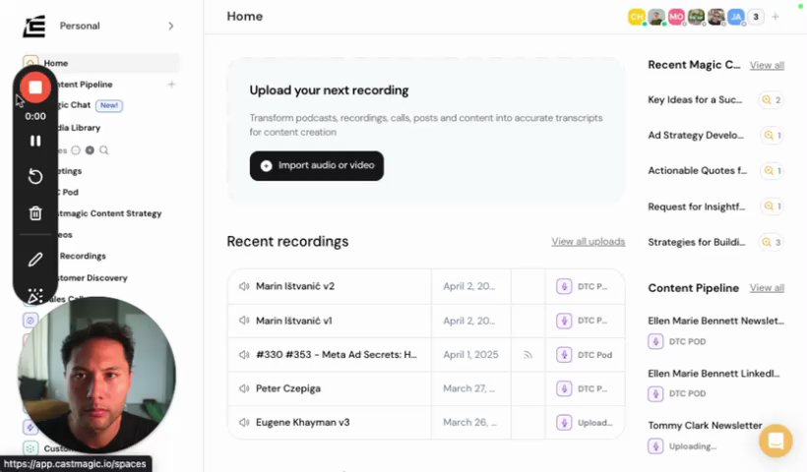This screenshot has height=472, width=807.
Task: Click the plus icon beside Content Pipeline
Action: [x=171, y=85]
